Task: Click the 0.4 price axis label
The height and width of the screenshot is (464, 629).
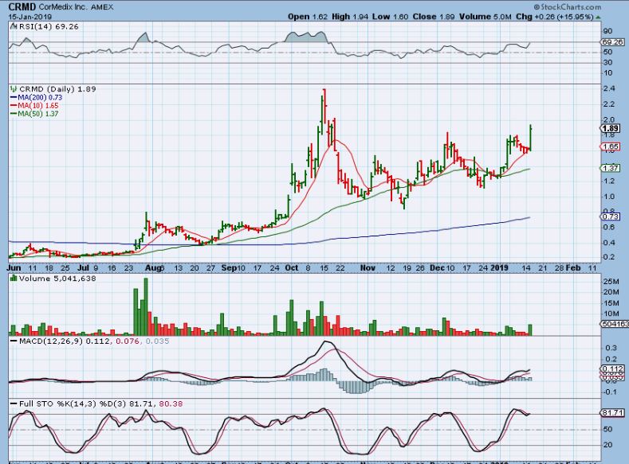Action: pos(609,243)
